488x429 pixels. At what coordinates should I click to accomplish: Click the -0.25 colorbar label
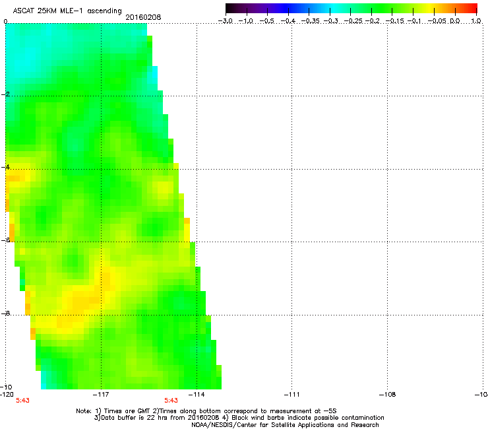pyautogui.click(x=353, y=21)
